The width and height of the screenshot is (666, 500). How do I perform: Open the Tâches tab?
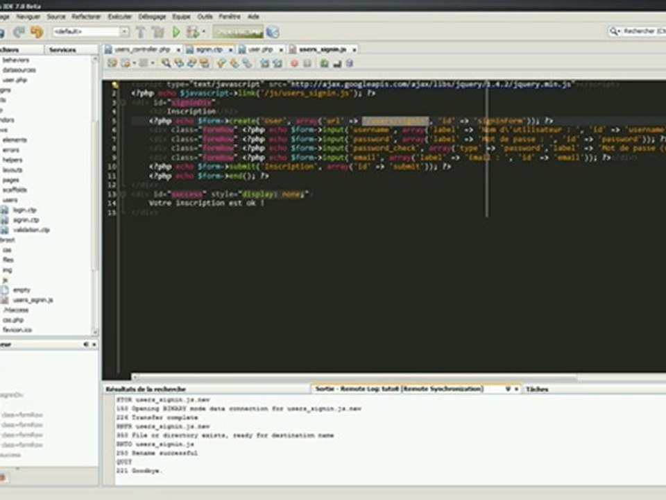pos(537,389)
